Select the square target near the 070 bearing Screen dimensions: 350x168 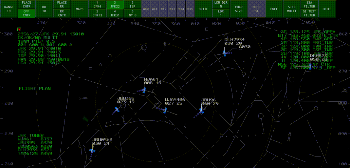(x=310, y=66)
